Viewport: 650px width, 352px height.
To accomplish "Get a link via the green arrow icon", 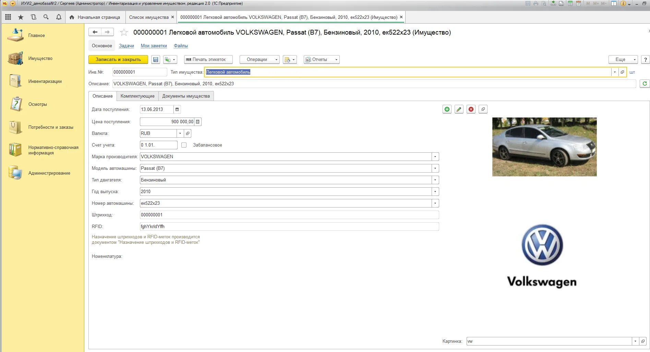I will (553, 3).
